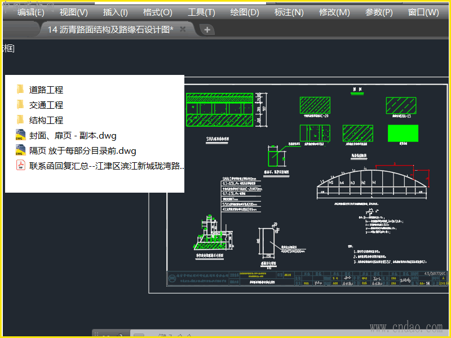Expand the 插入(I) menu
The height and width of the screenshot is (338, 451).
(116, 12)
